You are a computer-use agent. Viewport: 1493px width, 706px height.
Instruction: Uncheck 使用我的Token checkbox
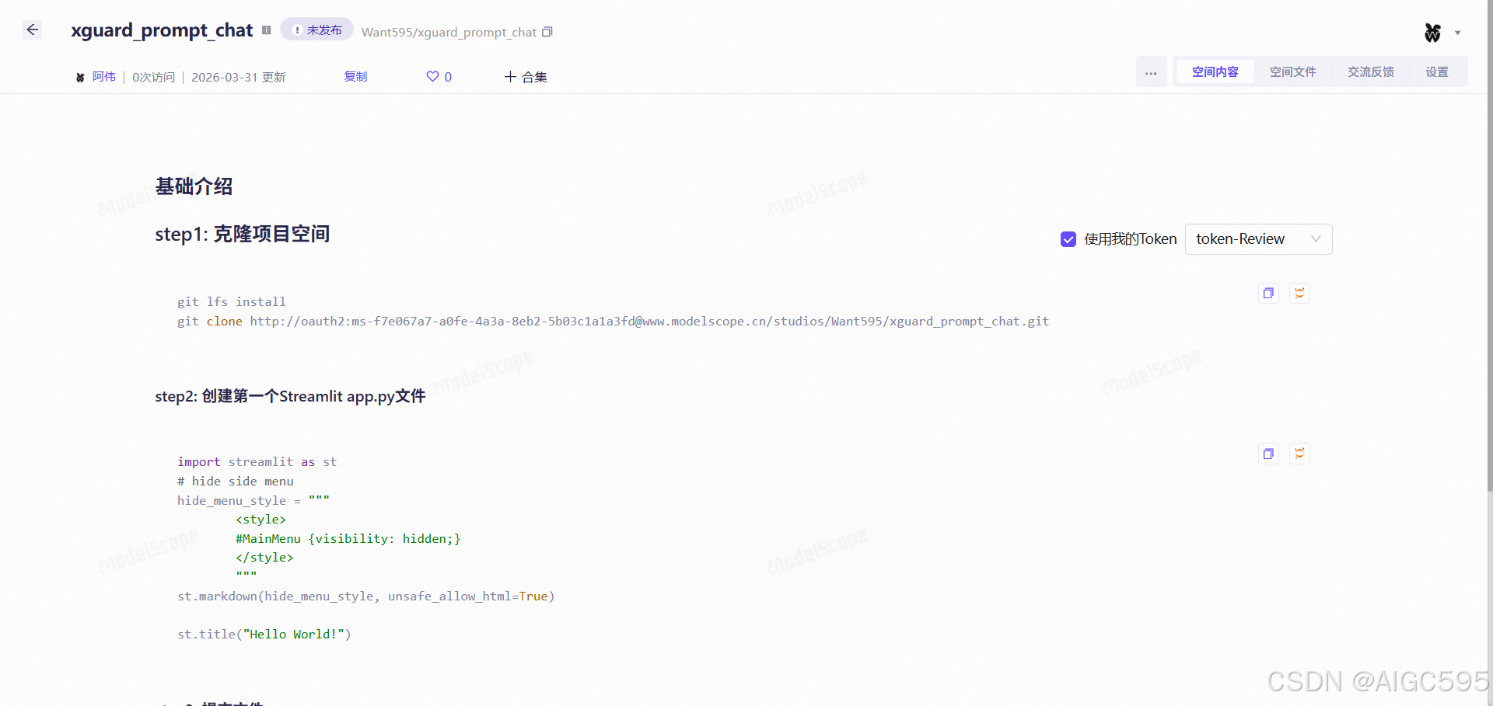(x=1068, y=239)
